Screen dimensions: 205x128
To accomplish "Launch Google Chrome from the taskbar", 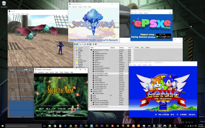I will (x=71, y=126).
